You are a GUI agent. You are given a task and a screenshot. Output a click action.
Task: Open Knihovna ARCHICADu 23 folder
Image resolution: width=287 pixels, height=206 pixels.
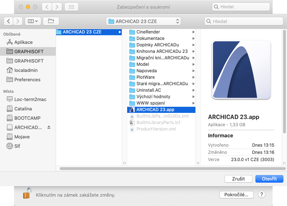click(x=161, y=51)
